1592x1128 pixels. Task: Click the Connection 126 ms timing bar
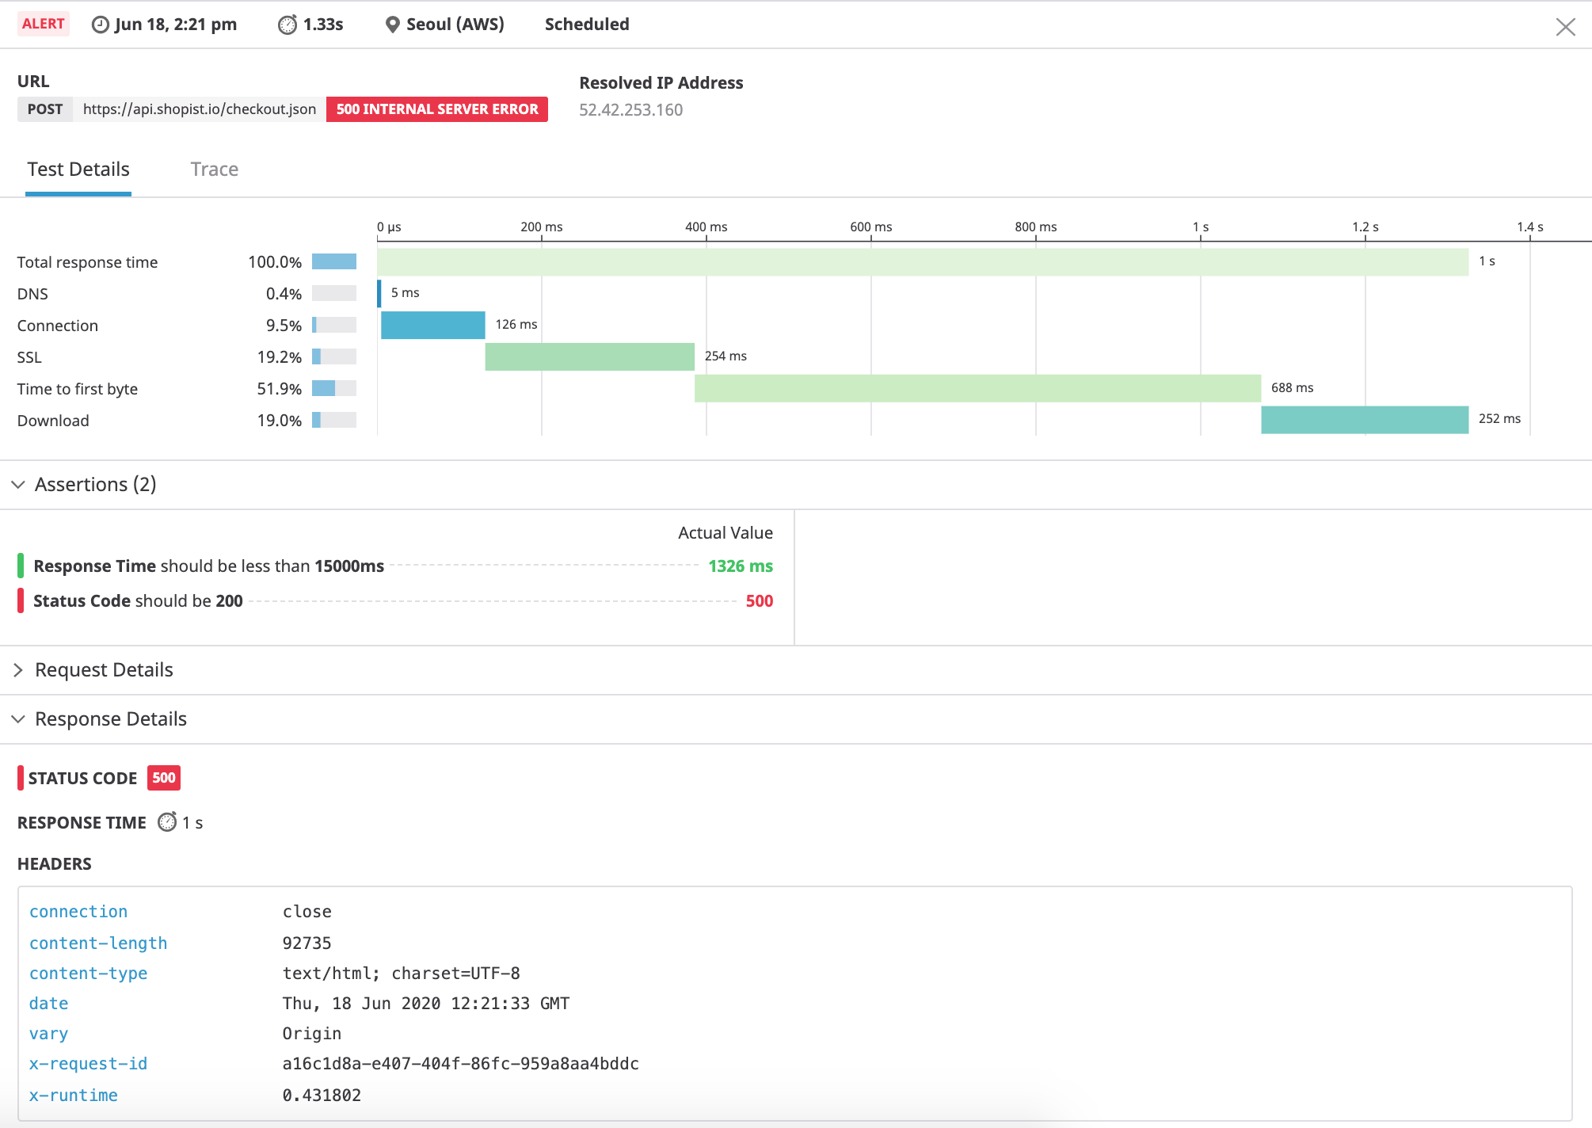[x=432, y=325]
